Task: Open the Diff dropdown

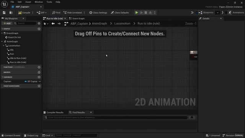Action: click(42, 13)
